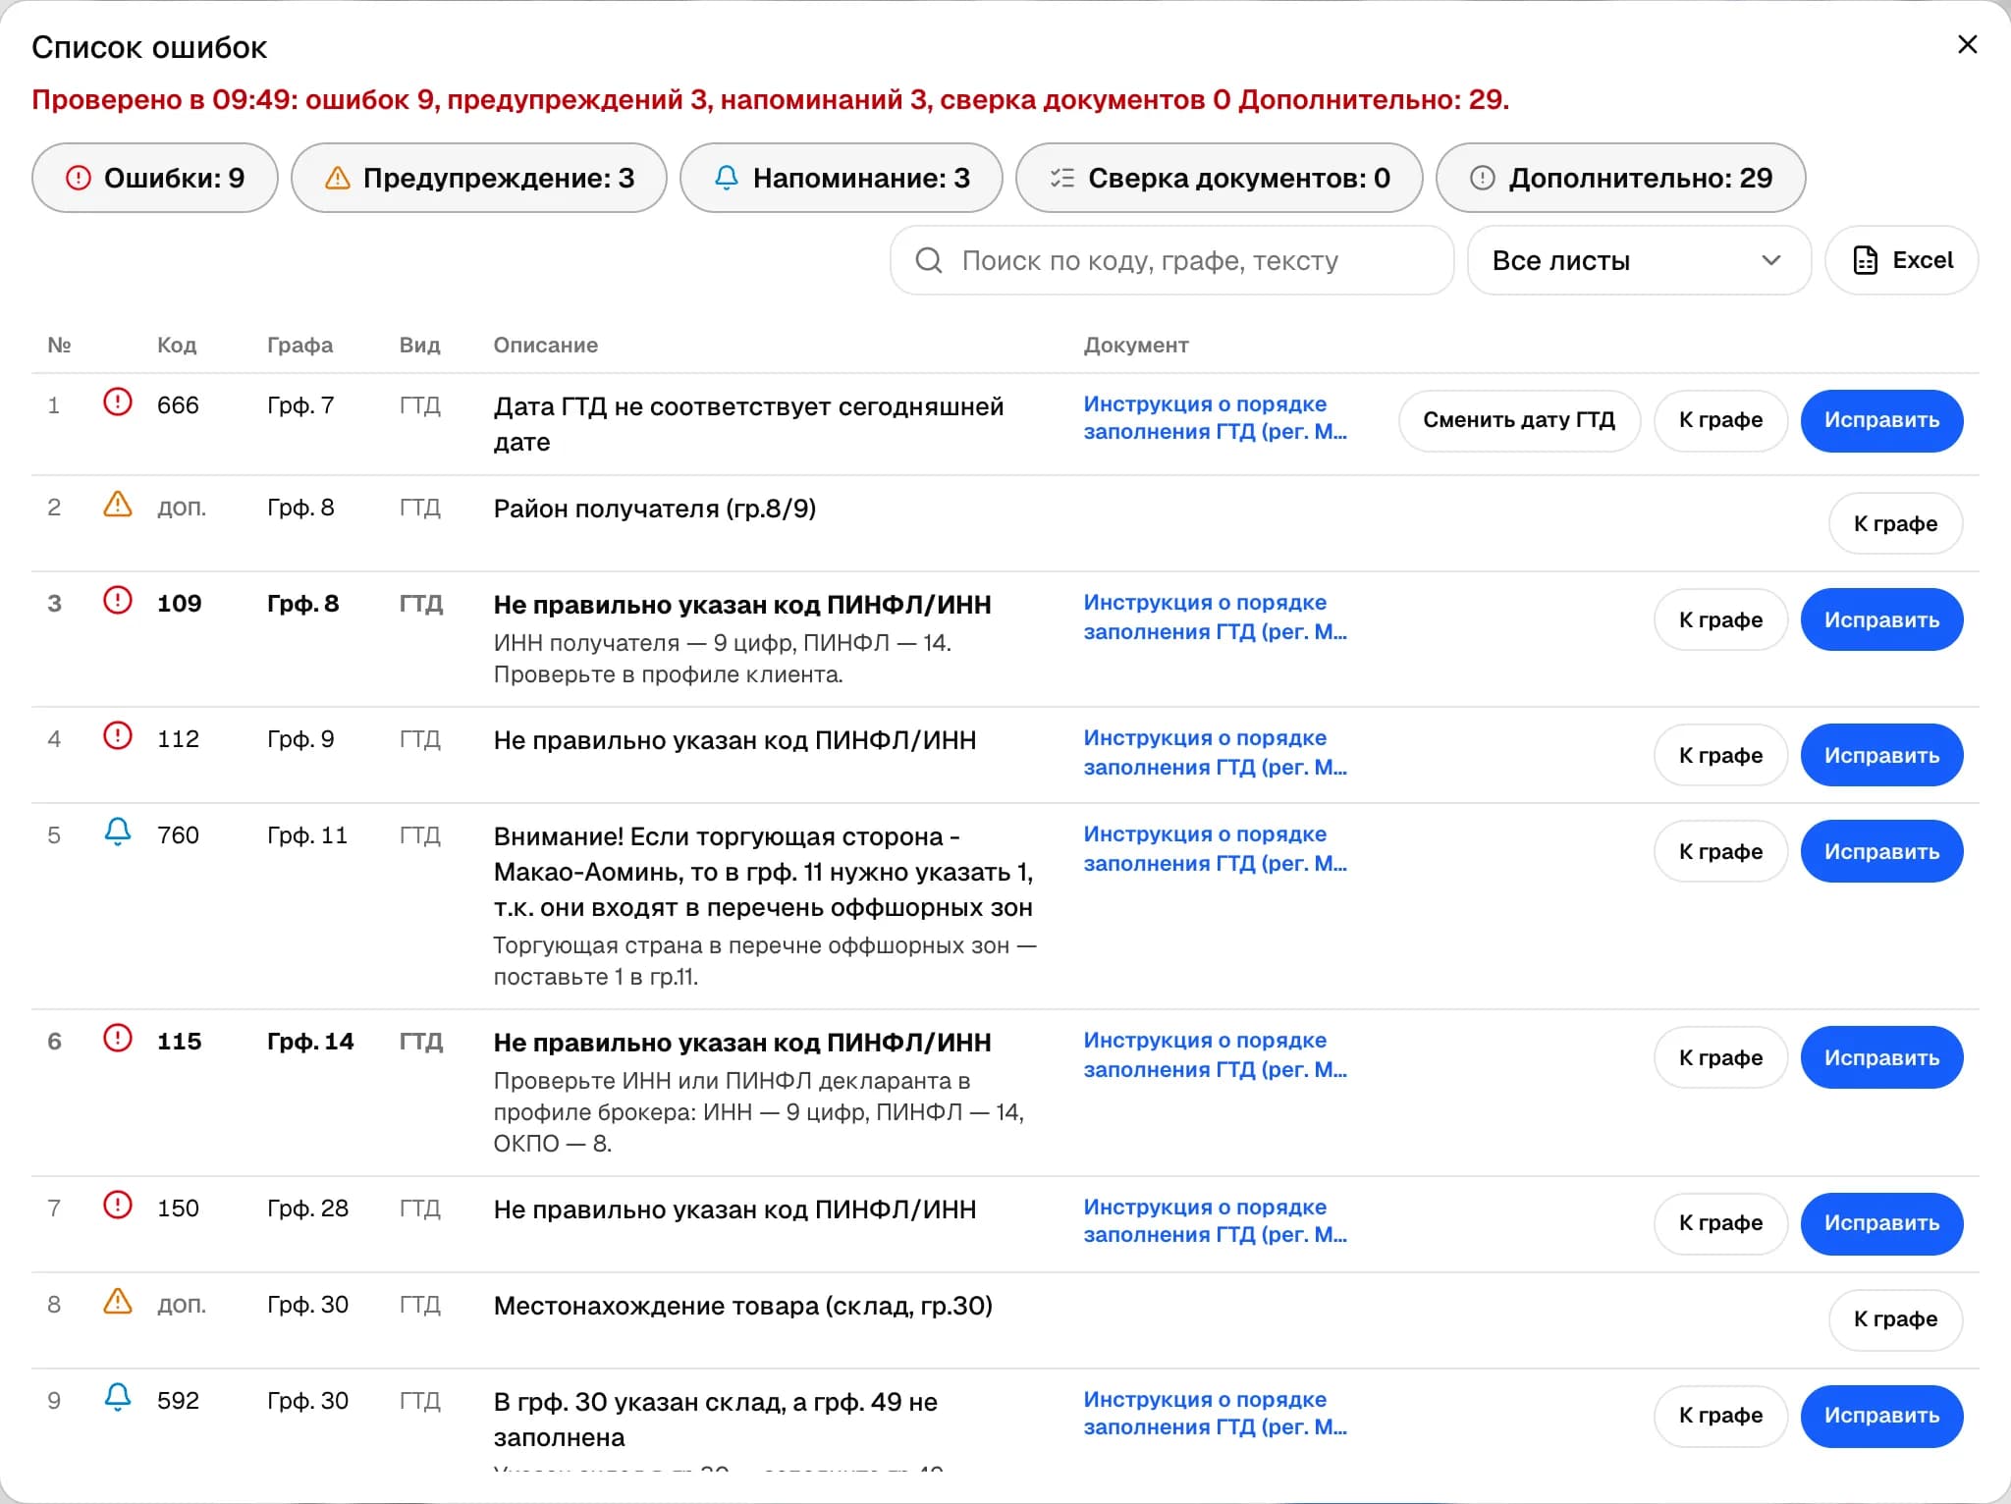Click К графе for code 115 row
This screenshot has height=1504, width=2011.
point(1720,1058)
